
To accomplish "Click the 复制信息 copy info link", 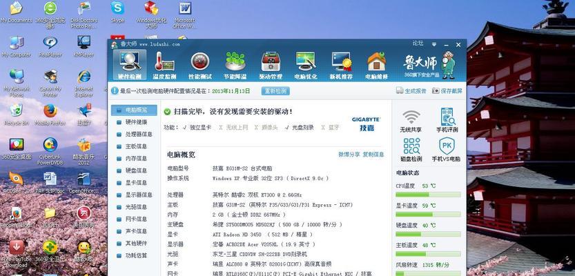I will [x=373, y=155].
